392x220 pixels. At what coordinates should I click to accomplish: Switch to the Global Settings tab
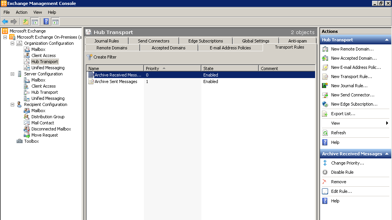click(x=255, y=41)
